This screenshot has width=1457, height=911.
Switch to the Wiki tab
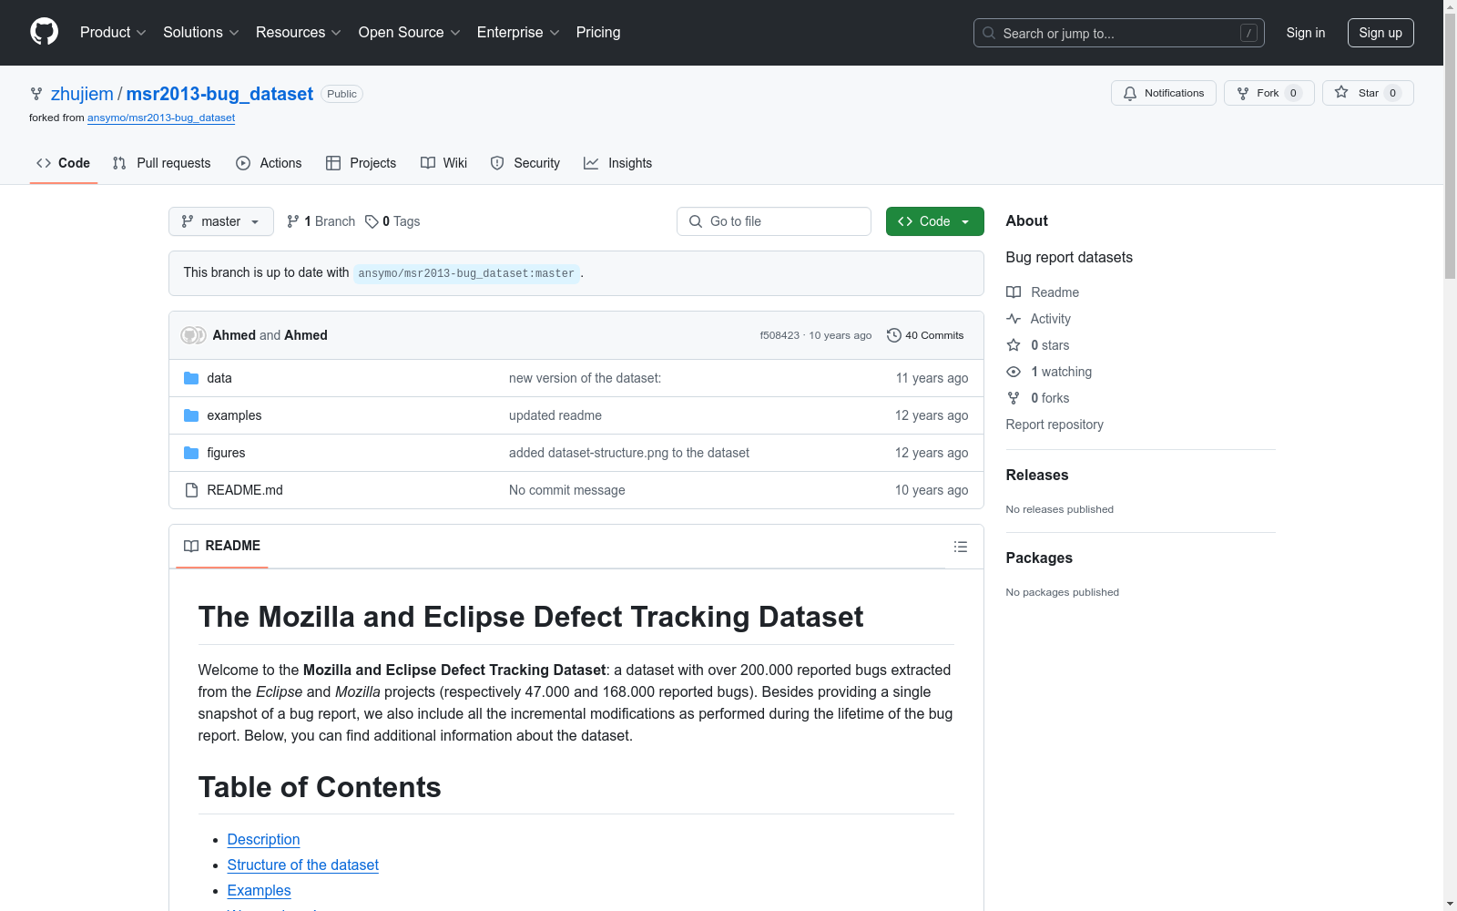(444, 163)
